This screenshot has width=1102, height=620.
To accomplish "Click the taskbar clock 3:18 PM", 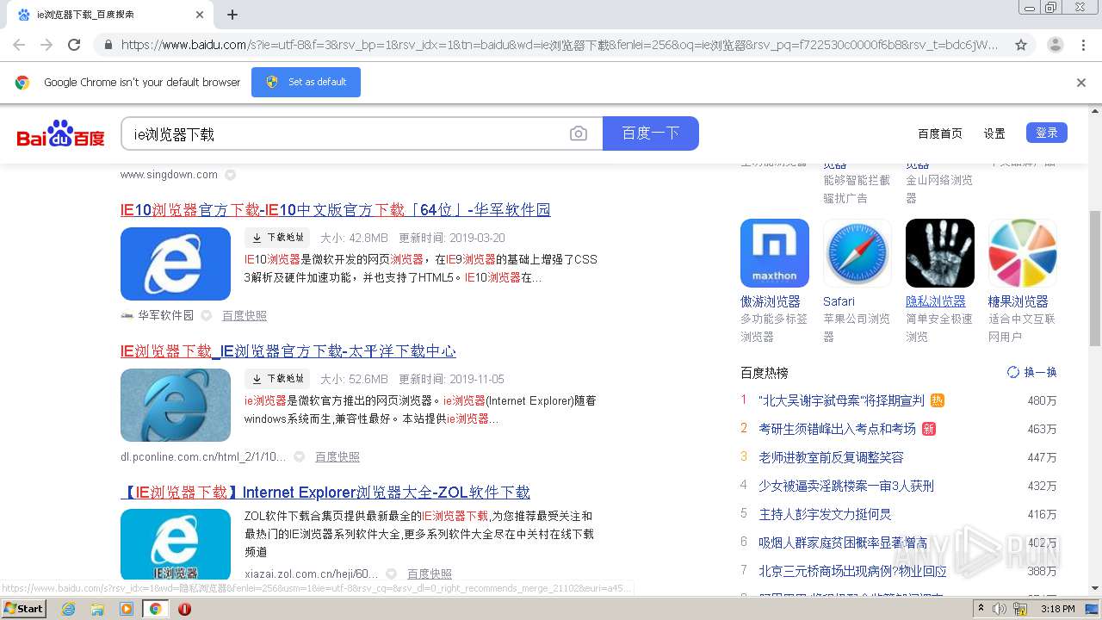I will (1057, 609).
